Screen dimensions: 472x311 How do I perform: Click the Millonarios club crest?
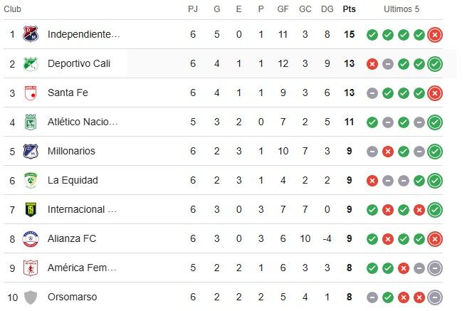30,151
